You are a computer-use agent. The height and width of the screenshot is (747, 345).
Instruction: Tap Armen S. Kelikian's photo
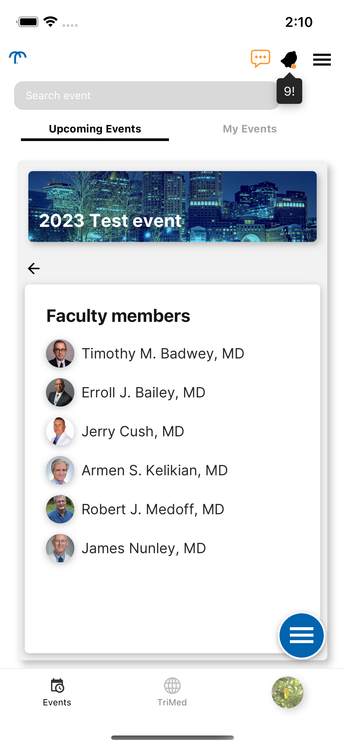point(60,470)
